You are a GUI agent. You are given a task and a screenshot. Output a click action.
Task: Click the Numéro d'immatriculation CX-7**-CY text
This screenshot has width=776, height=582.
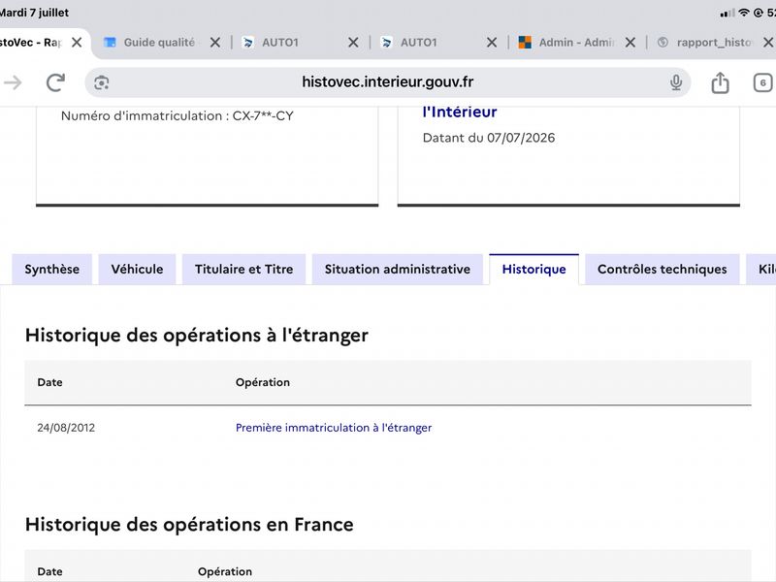coord(178,115)
